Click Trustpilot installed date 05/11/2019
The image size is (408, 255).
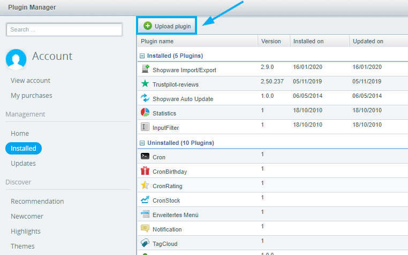pyautogui.click(x=307, y=82)
